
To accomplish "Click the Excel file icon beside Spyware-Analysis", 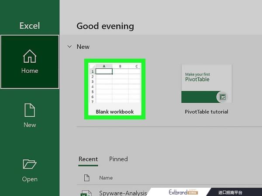I will pyautogui.click(x=86, y=193).
